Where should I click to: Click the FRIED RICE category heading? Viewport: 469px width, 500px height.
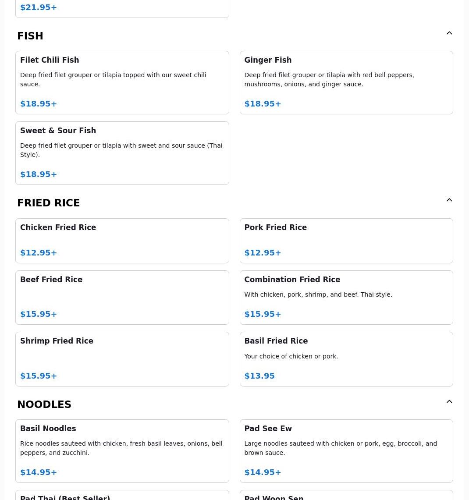(x=49, y=203)
